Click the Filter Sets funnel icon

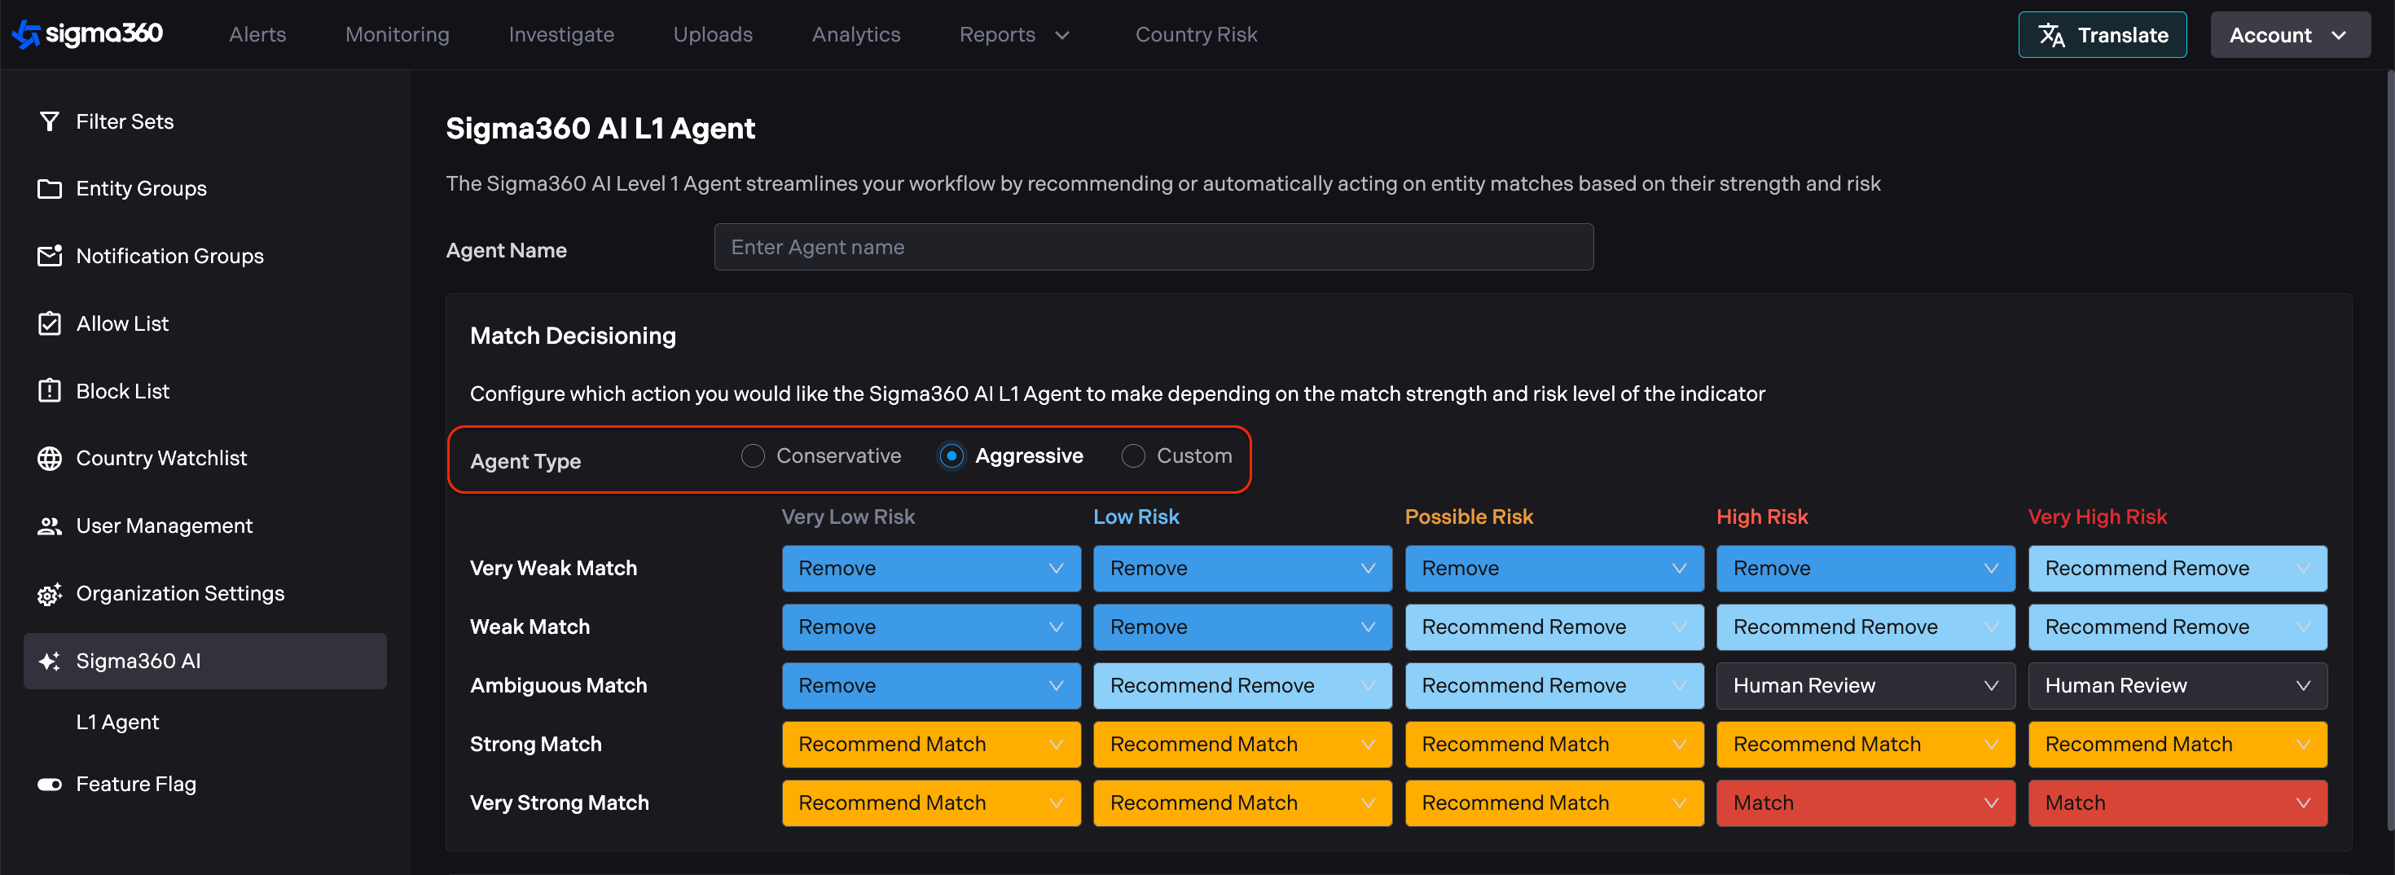pos(49,122)
